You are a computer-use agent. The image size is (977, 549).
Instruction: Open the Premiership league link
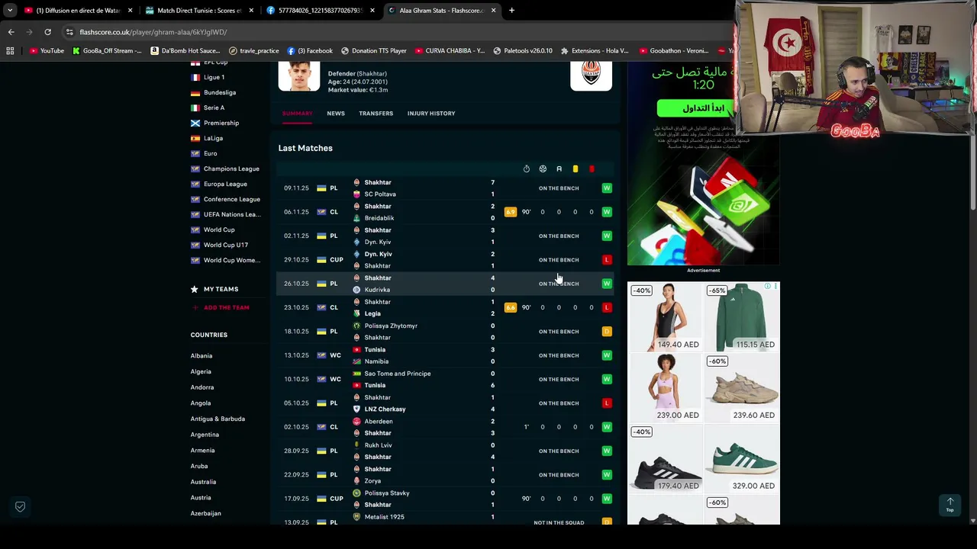[x=221, y=123]
